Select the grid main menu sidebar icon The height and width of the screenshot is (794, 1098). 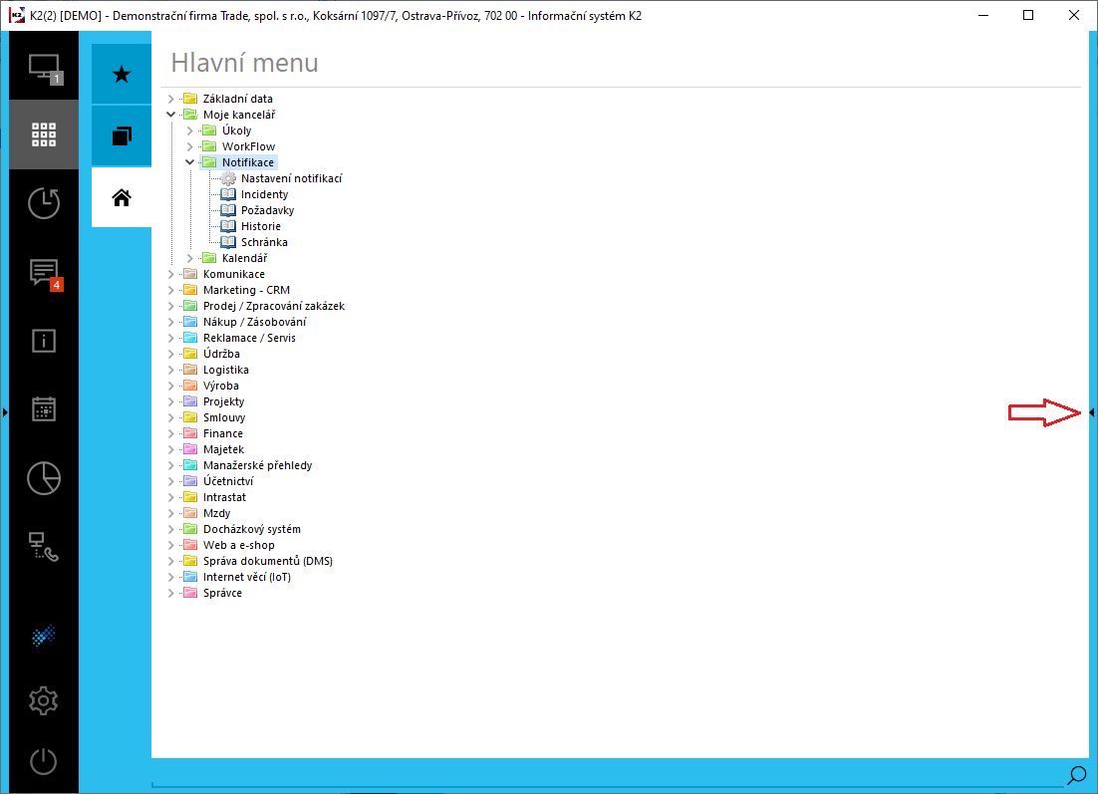coord(44,133)
